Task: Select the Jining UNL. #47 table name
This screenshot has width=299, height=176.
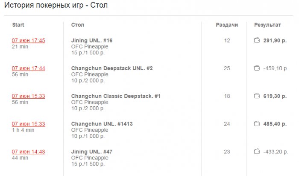Action: (91, 151)
